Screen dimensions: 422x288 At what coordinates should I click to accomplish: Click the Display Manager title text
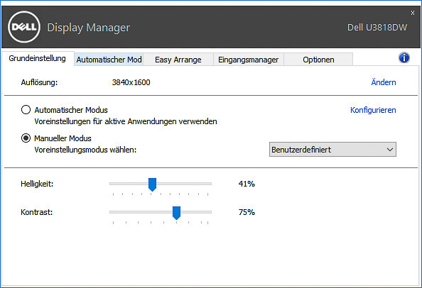click(x=89, y=28)
